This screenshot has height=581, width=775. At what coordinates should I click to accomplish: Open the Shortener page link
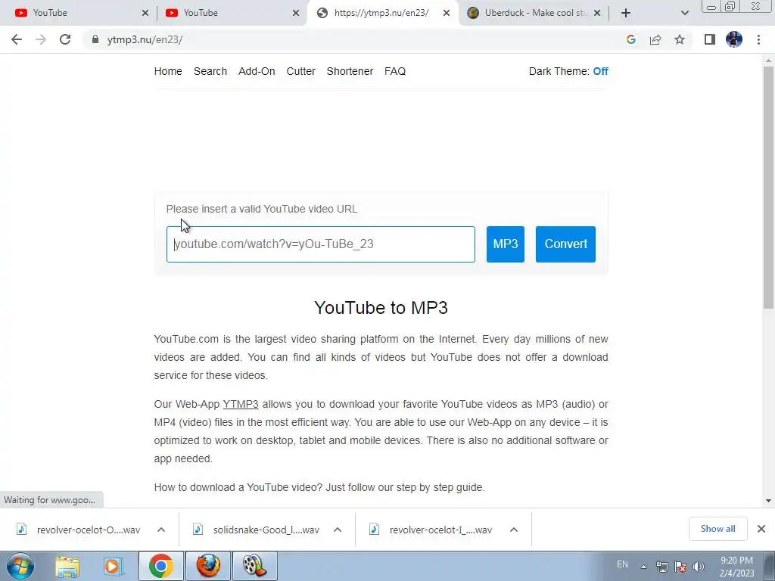pos(350,71)
